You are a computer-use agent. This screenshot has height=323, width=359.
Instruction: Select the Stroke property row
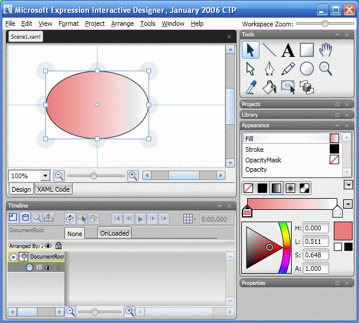pos(292,149)
